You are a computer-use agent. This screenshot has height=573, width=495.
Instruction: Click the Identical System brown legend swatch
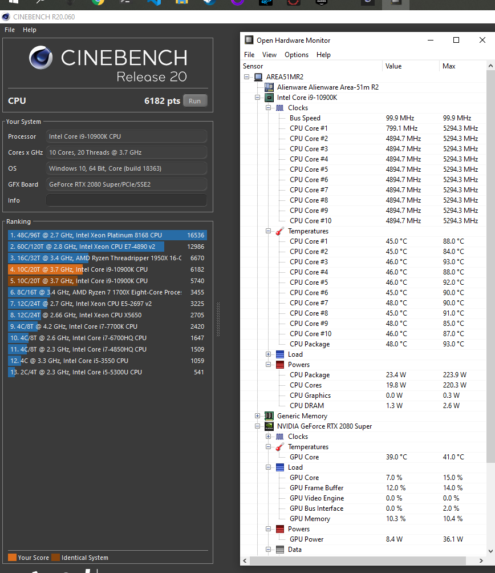coord(55,557)
